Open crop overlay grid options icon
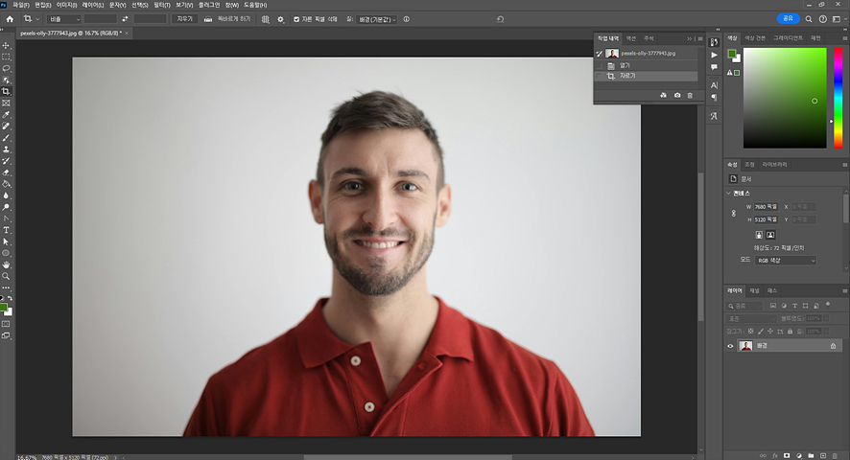 [265, 19]
